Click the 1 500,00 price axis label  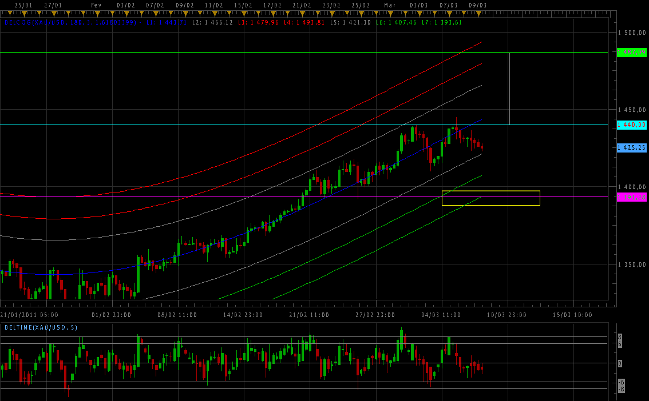pos(632,33)
